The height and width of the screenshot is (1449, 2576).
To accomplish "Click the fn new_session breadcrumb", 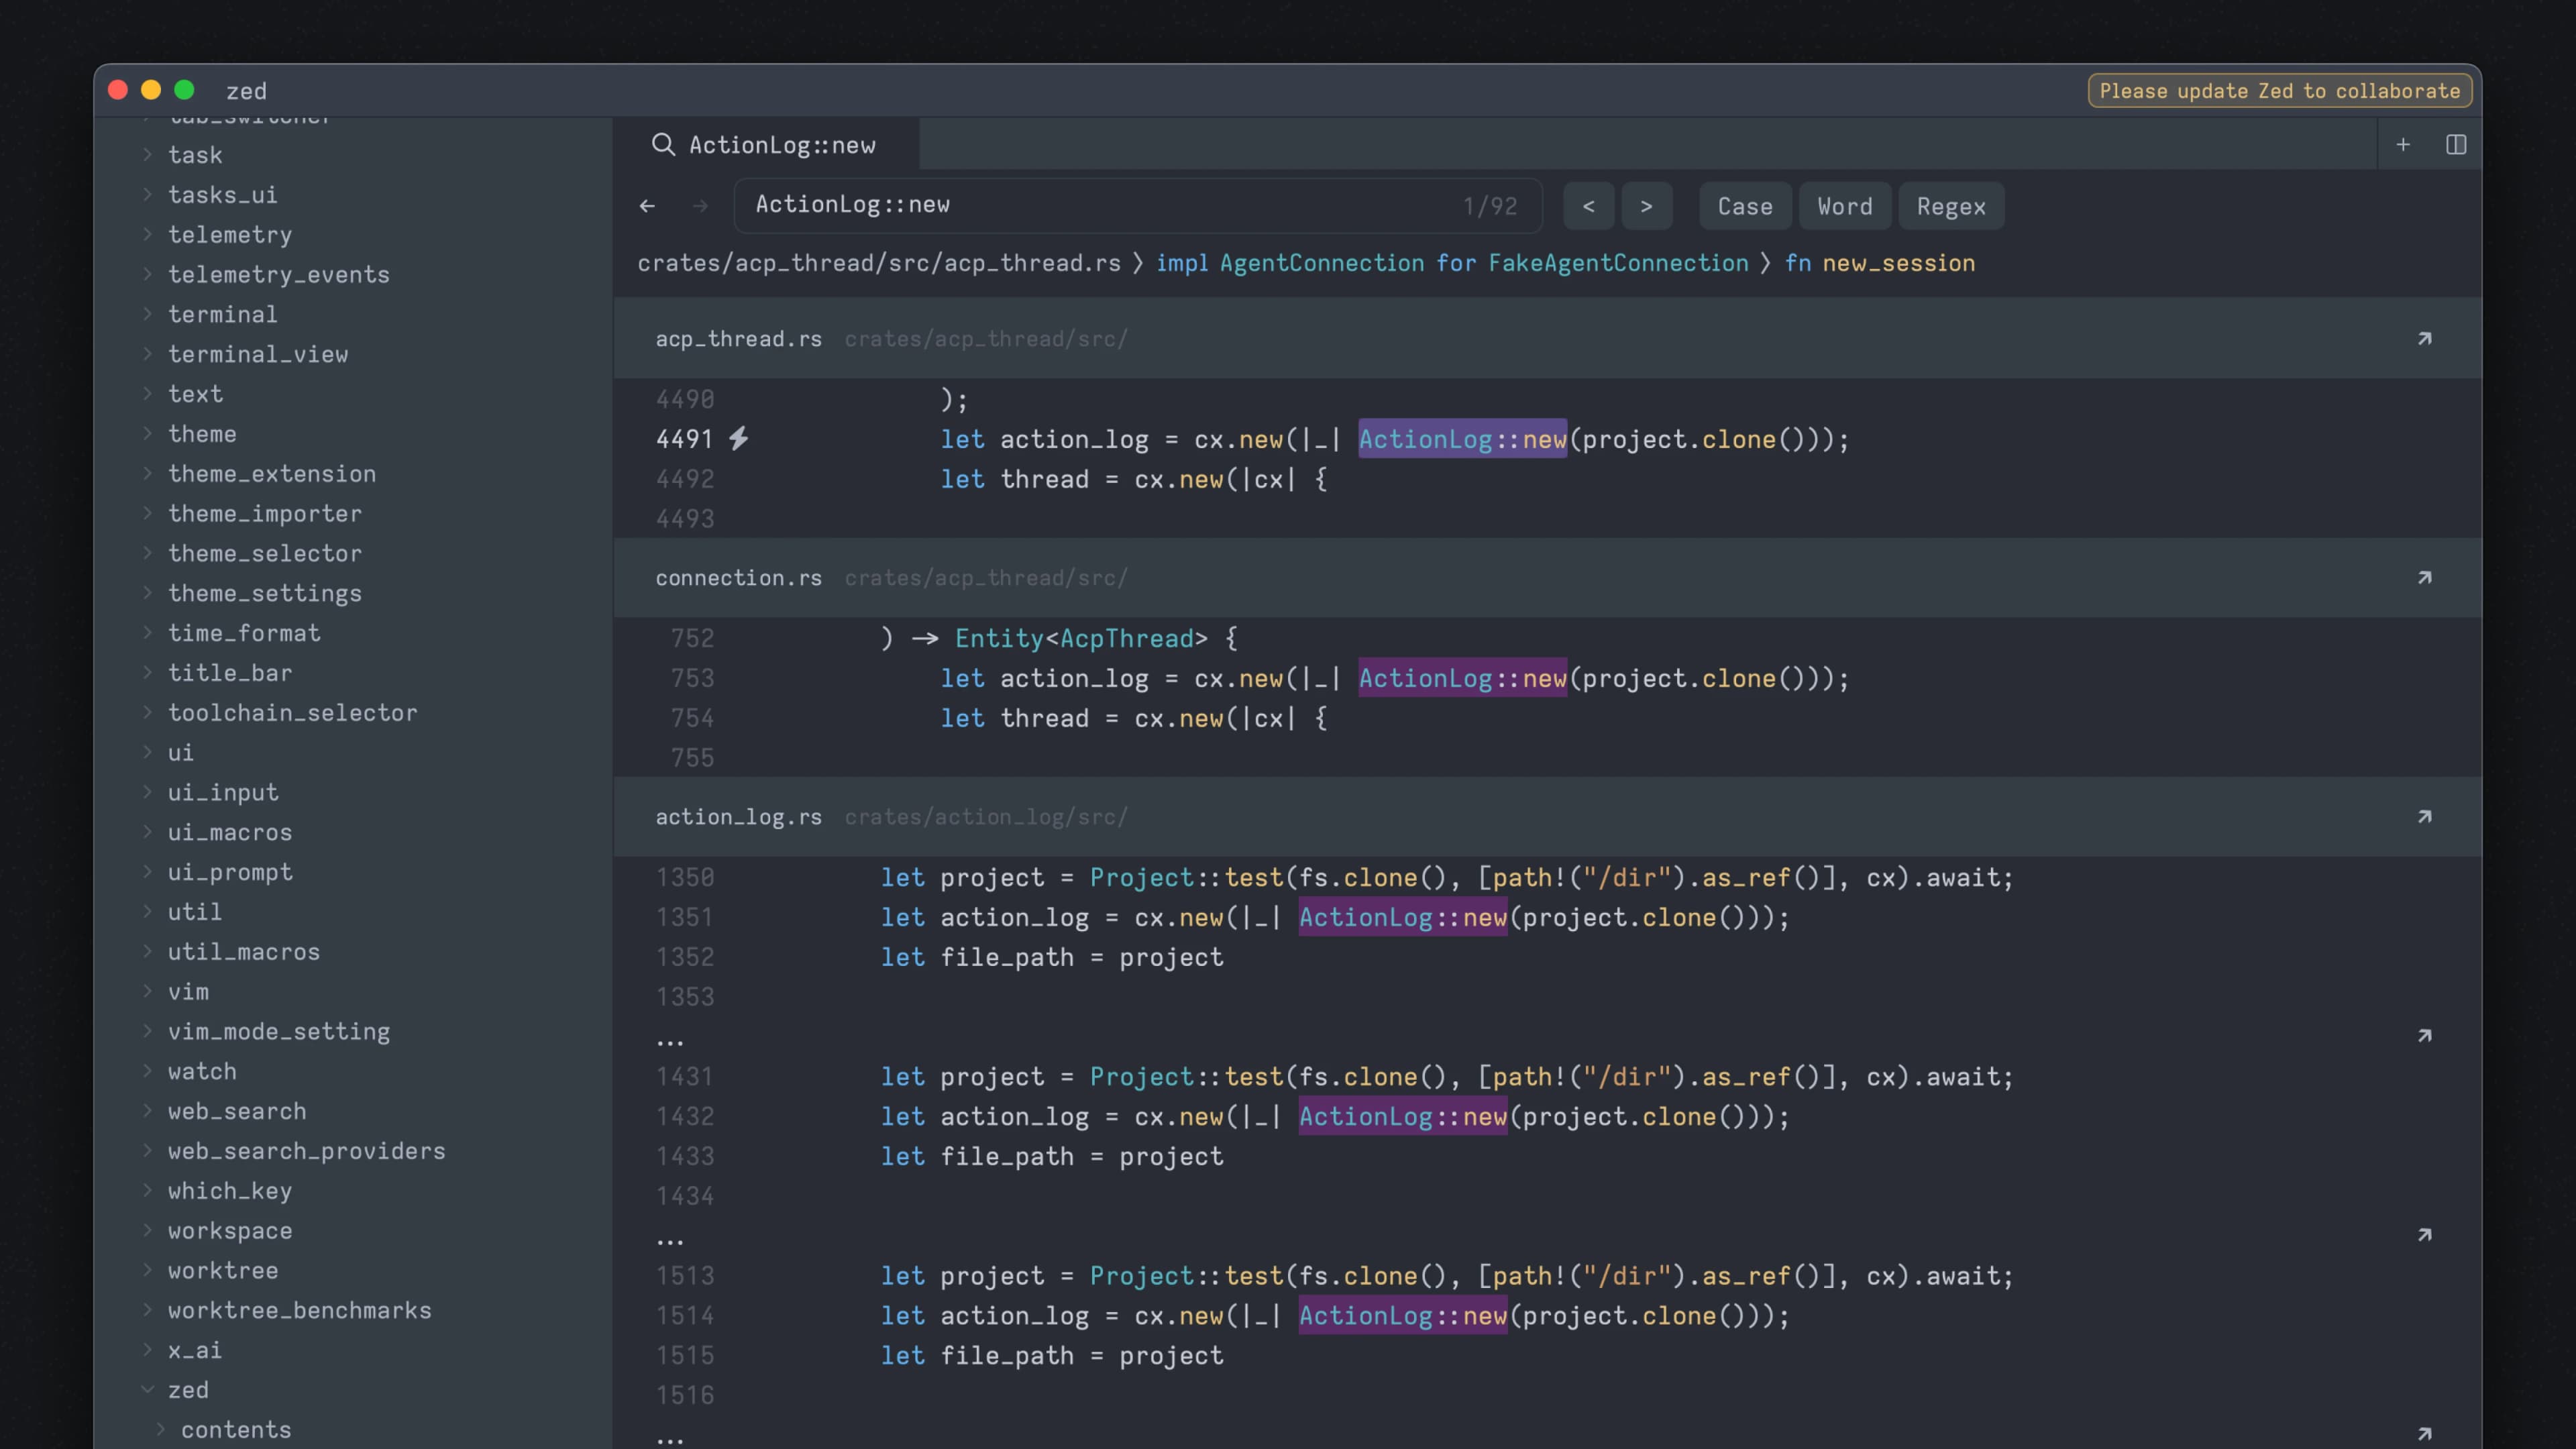I will click(1880, 263).
